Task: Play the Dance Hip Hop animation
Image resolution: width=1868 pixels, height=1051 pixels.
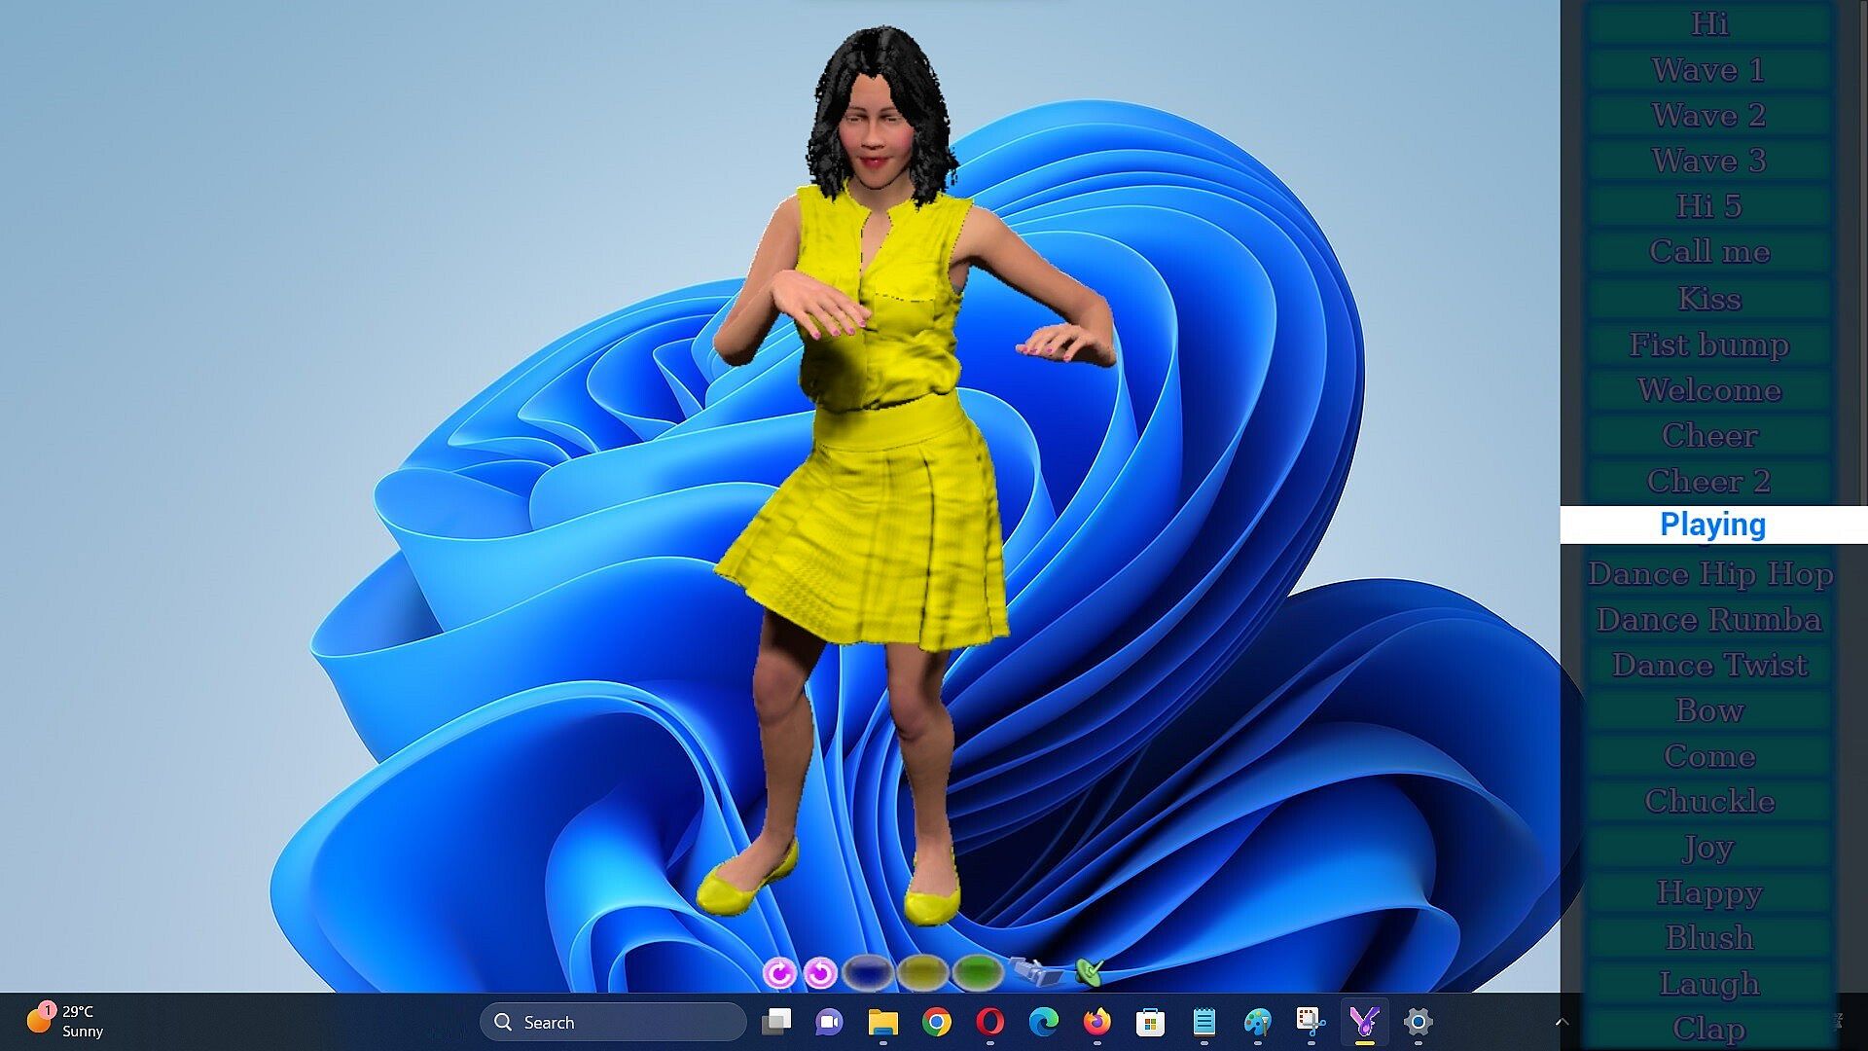Action: [x=1708, y=574]
